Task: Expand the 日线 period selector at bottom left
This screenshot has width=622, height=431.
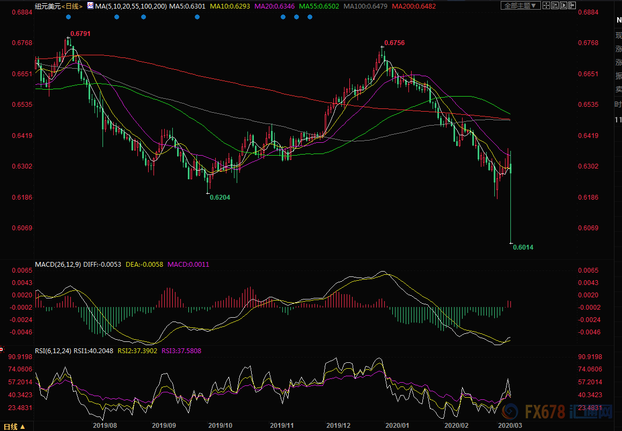Action: [x=23, y=427]
